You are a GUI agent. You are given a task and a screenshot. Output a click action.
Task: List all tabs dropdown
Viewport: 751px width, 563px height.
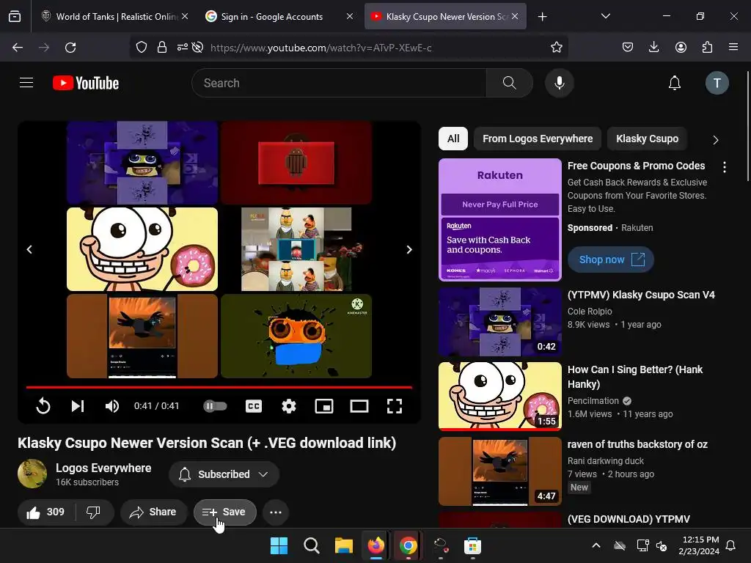pos(605,16)
